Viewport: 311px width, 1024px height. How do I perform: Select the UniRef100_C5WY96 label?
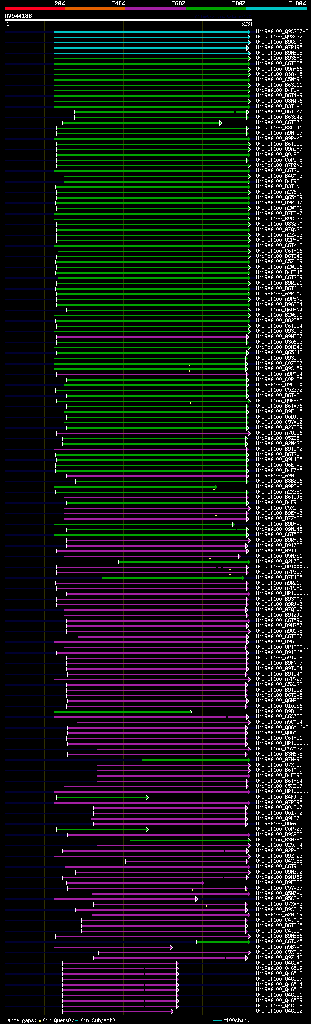[279, 79]
